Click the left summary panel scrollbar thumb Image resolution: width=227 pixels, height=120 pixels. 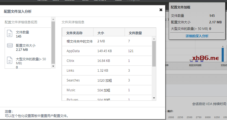click(53, 42)
